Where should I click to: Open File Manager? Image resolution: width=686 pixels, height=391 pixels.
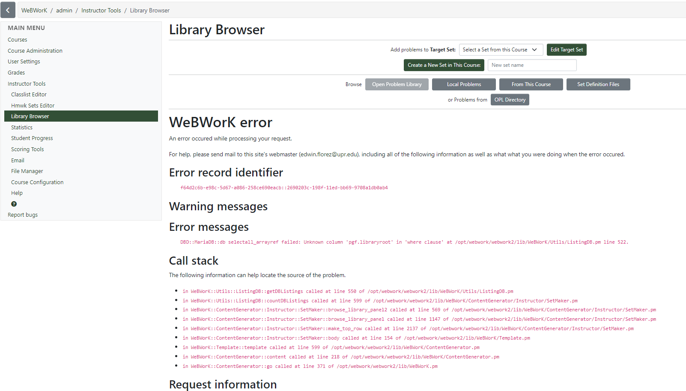tap(27, 171)
